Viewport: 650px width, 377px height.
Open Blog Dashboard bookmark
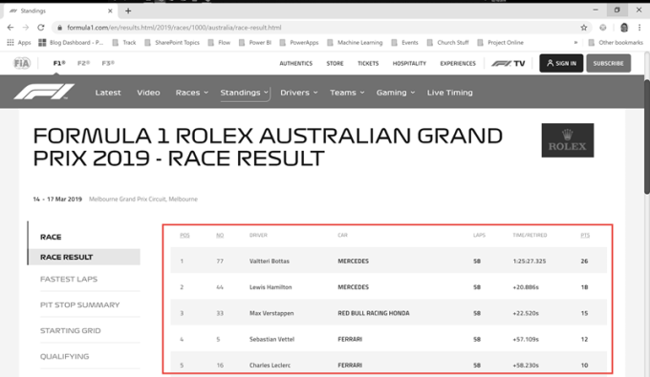(x=71, y=42)
